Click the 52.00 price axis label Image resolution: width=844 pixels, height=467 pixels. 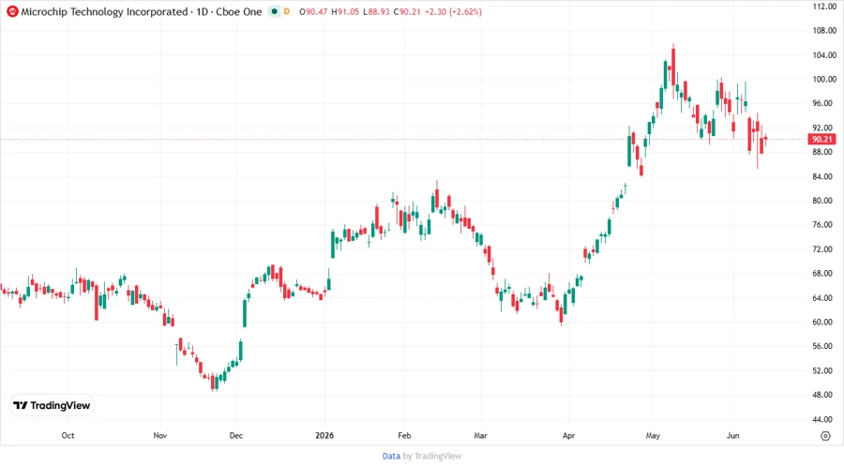tap(824, 370)
